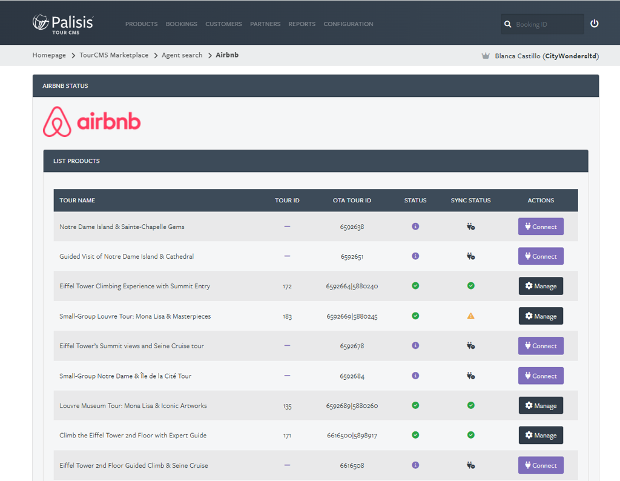Click green sync status check for Eiffel Tower Climbing Experience
The height and width of the screenshot is (481, 620).
470,285
